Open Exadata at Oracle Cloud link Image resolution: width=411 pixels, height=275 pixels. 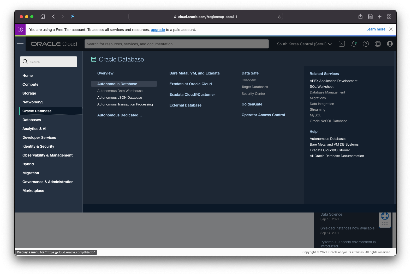tap(190, 84)
